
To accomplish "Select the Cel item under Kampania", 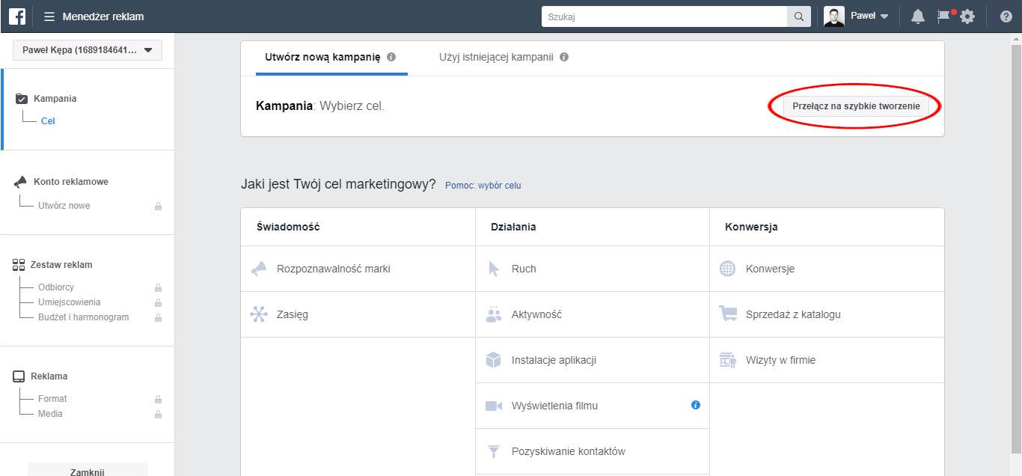I will coord(48,121).
